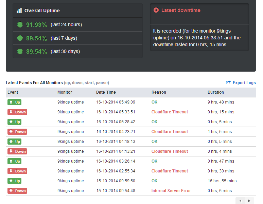This screenshot has height=204, width=263.
Task: Click the Up badge at 05:49:09
Action: (x=14, y=102)
